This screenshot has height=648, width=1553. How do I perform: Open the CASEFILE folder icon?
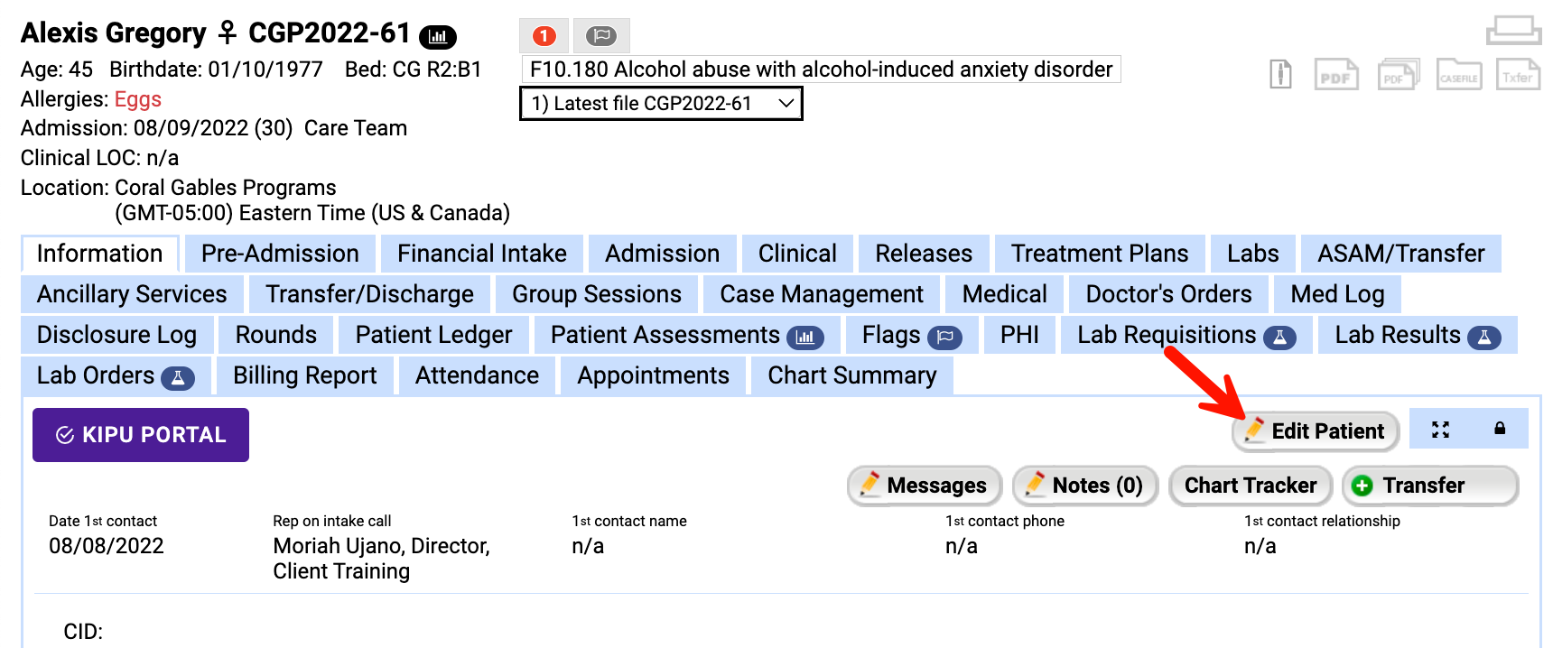click(1458, 74)
